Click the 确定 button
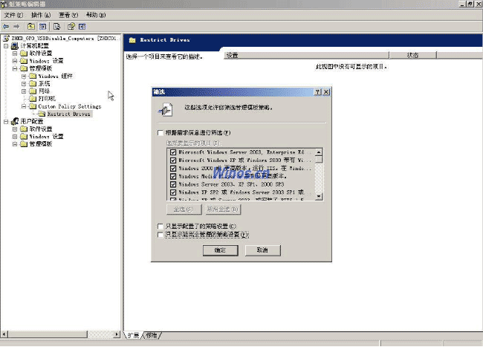This screenshot has height=347, width=483. point(220,250)
